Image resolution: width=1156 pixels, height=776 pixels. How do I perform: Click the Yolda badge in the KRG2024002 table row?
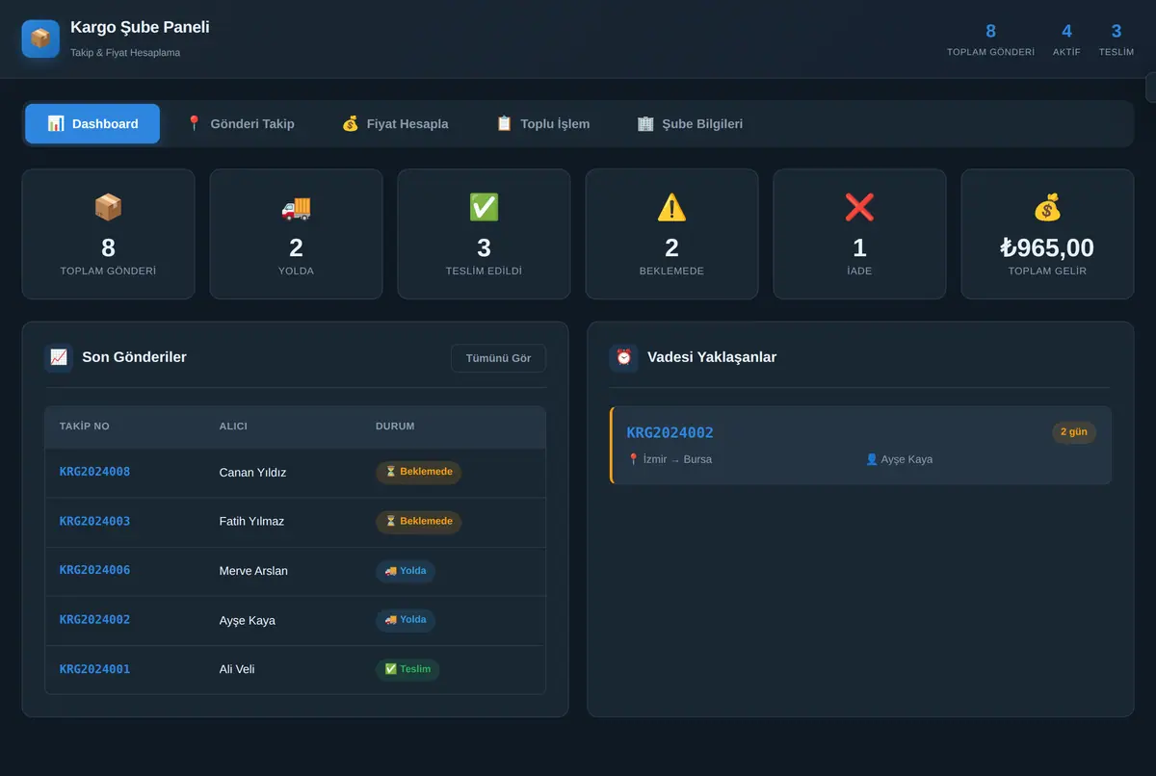click(406, 620)
